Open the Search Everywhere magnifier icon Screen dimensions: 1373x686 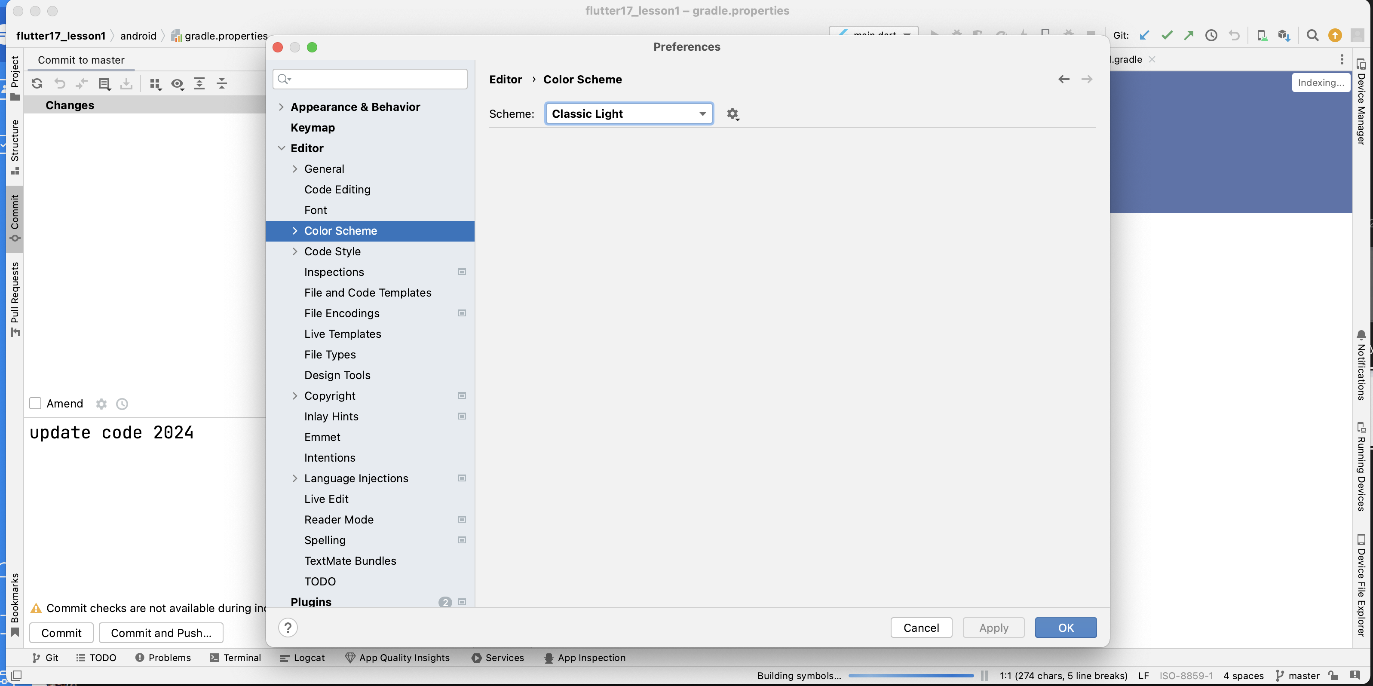[1312, 36]
